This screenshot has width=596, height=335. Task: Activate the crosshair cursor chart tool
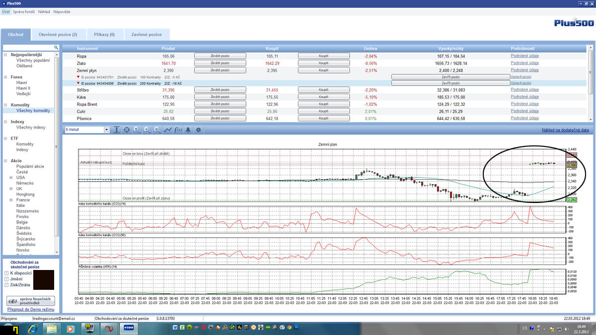(x=127, y=130)
